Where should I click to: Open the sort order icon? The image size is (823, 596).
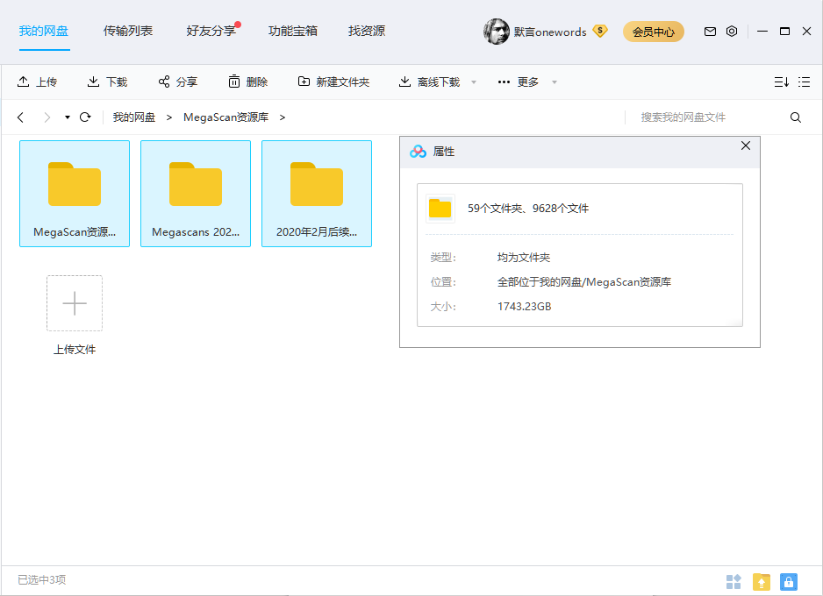(782, 82)
